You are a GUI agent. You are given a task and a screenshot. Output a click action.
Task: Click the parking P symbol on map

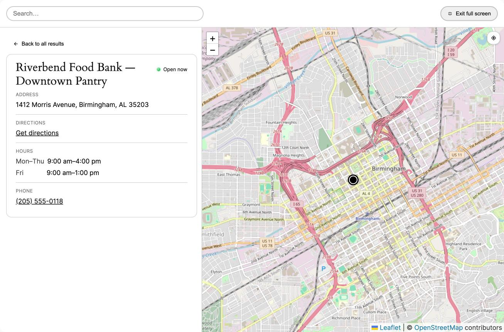[323, 269]
